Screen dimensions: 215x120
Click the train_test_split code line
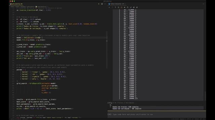click(x=57, y=24)
